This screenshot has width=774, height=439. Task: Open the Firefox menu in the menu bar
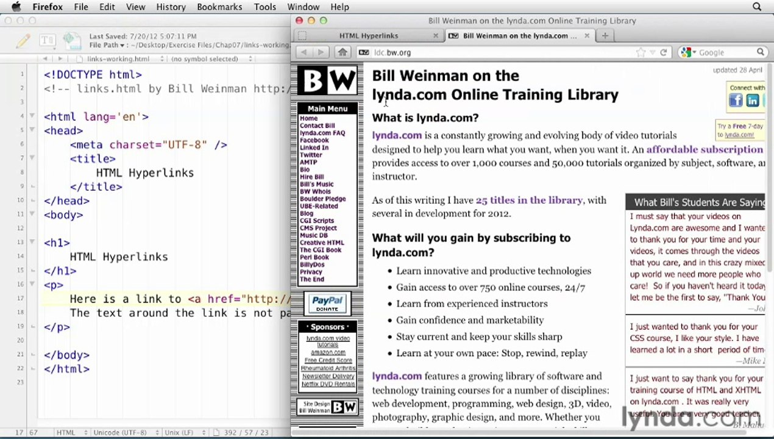coord(48,7)
